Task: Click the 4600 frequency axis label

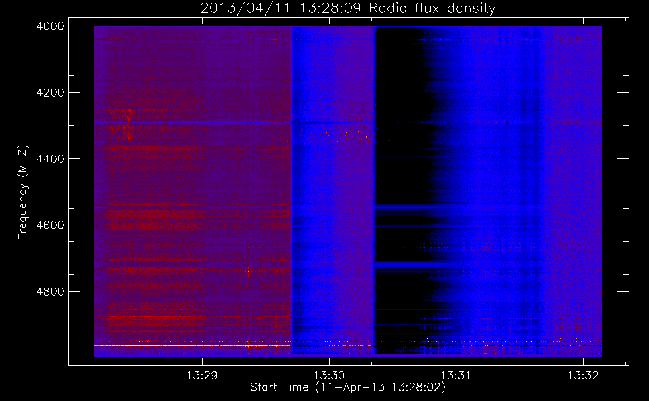Action: pyautogui.click(x=50, y=225)
